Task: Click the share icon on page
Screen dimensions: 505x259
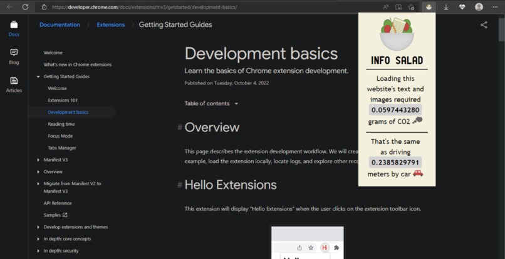Action: tap(484, 25)
